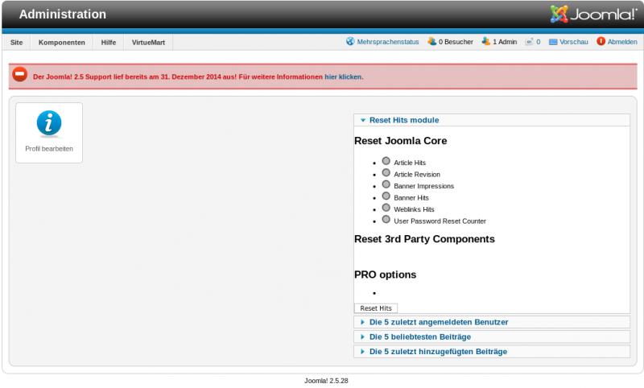Click the Vorschau preview icon
The width and height of the screenshot is (644, 388).
553,42
